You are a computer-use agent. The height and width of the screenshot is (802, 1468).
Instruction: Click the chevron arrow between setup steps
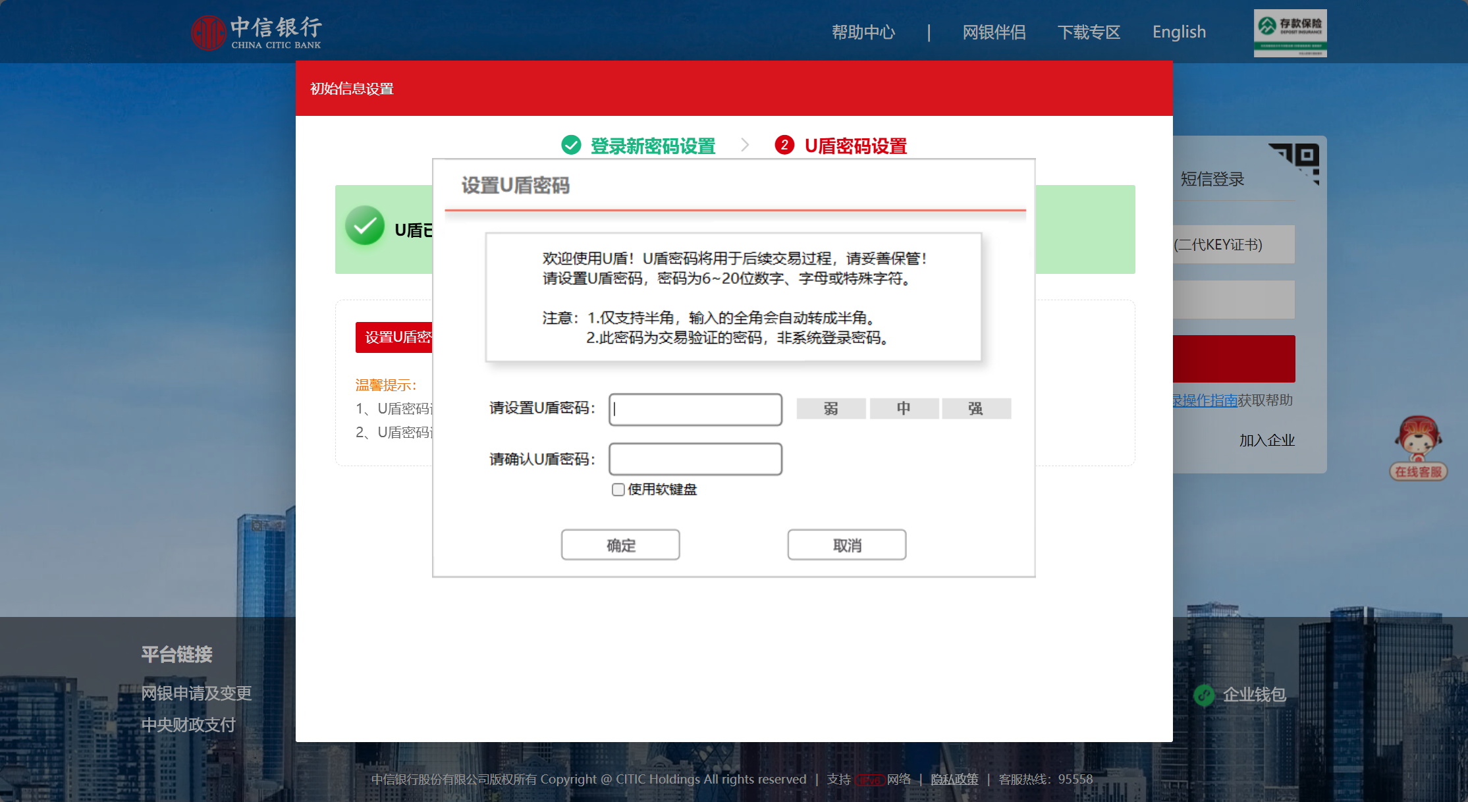[745, 145]
